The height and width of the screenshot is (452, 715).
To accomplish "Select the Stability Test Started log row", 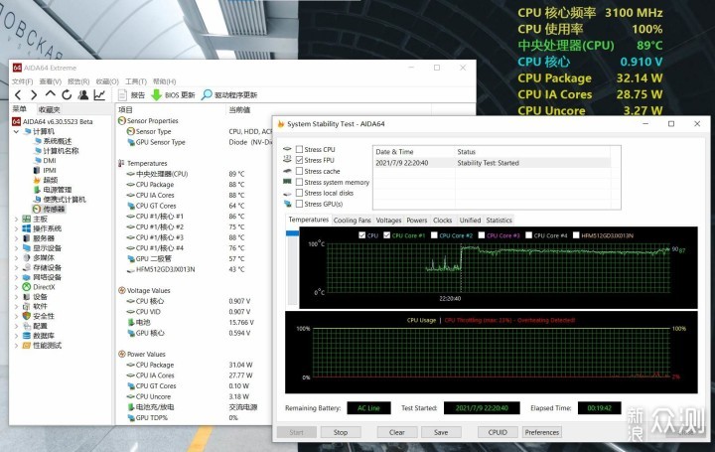I will point(492,163).
